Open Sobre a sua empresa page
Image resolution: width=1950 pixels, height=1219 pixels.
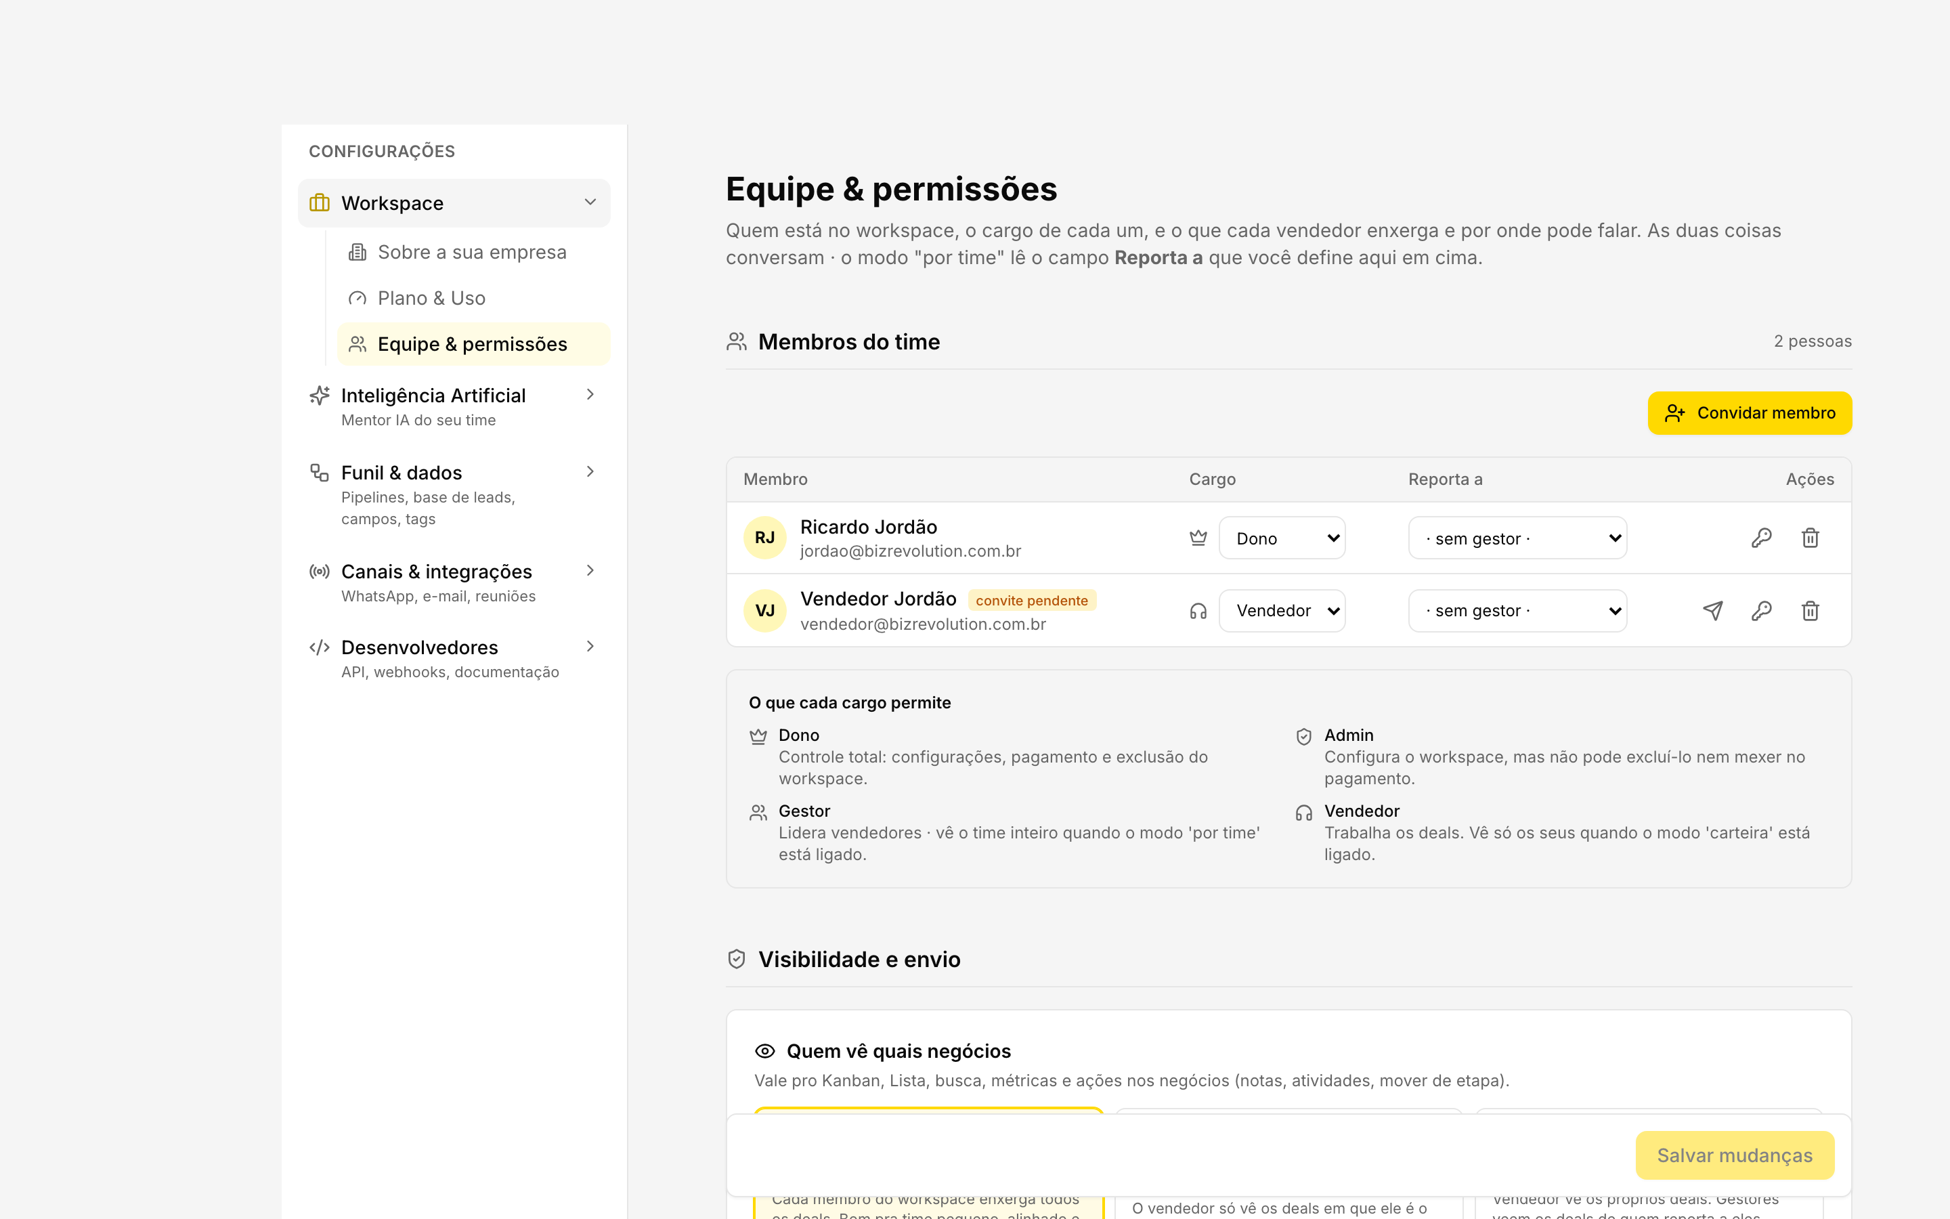point(474,253)
